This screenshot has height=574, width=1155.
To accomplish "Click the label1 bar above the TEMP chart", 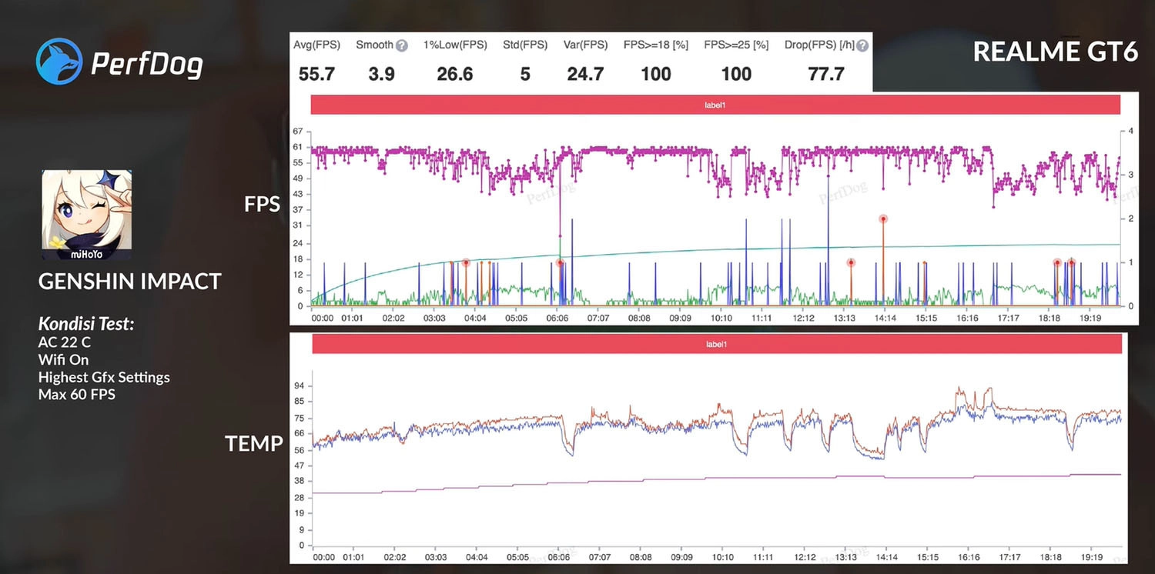I will [x=716, y=345].
